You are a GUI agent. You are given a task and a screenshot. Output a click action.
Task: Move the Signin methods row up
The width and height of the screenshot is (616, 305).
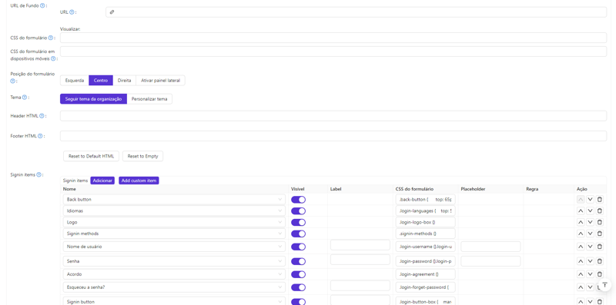[x=581, y=234]
